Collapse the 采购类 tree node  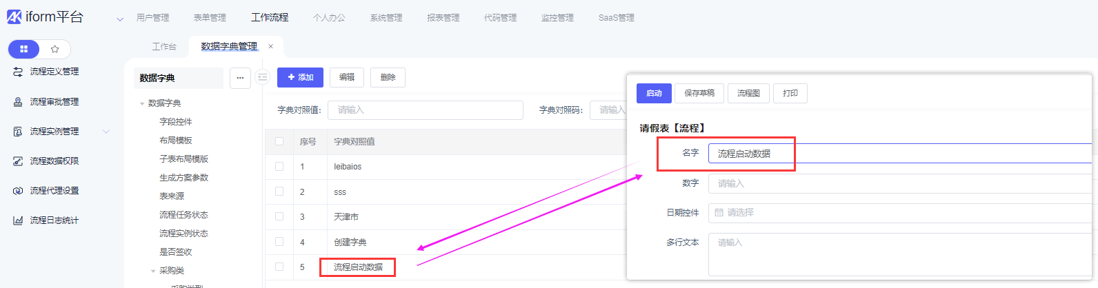(153, 271)
